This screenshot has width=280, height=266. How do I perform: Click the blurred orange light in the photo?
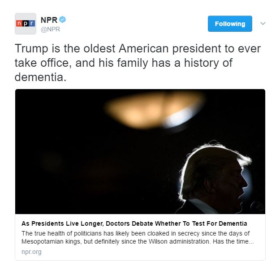coord(155,110)
